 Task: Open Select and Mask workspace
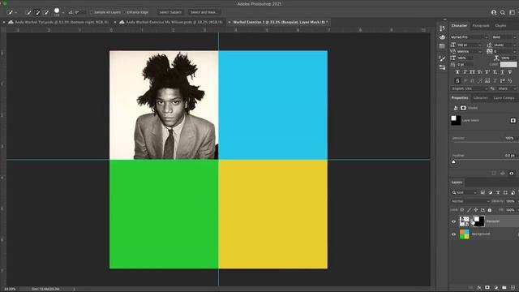pyautogui.click(x=204, y=12)
